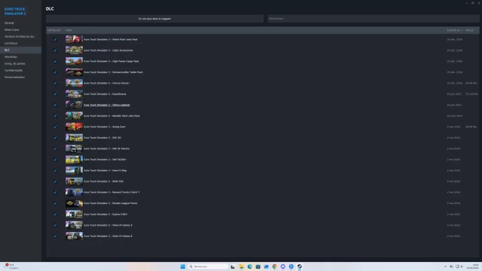This screenshot has height=271, width=482.
Task: Open Scandinavia DLC name link
Action: 104,94
